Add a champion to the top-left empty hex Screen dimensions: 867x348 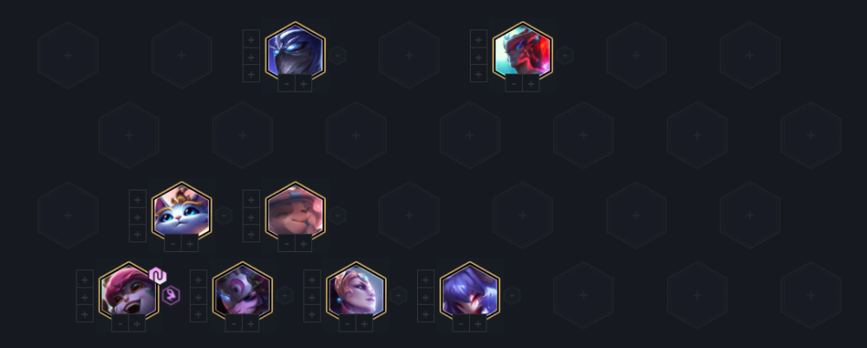click(x=68, y=55)
